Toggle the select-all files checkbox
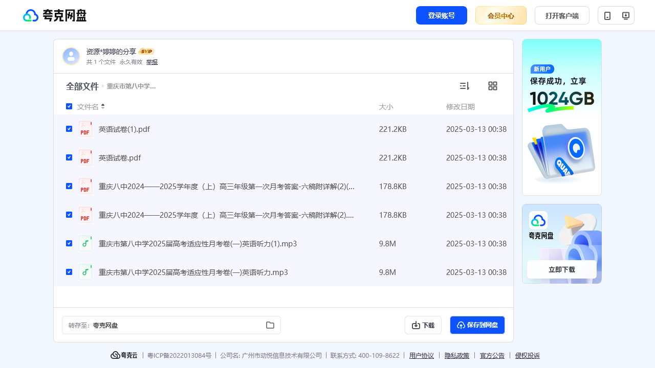Image resolution: width=655 pixels, height=368 pixels. coord(69,106)
